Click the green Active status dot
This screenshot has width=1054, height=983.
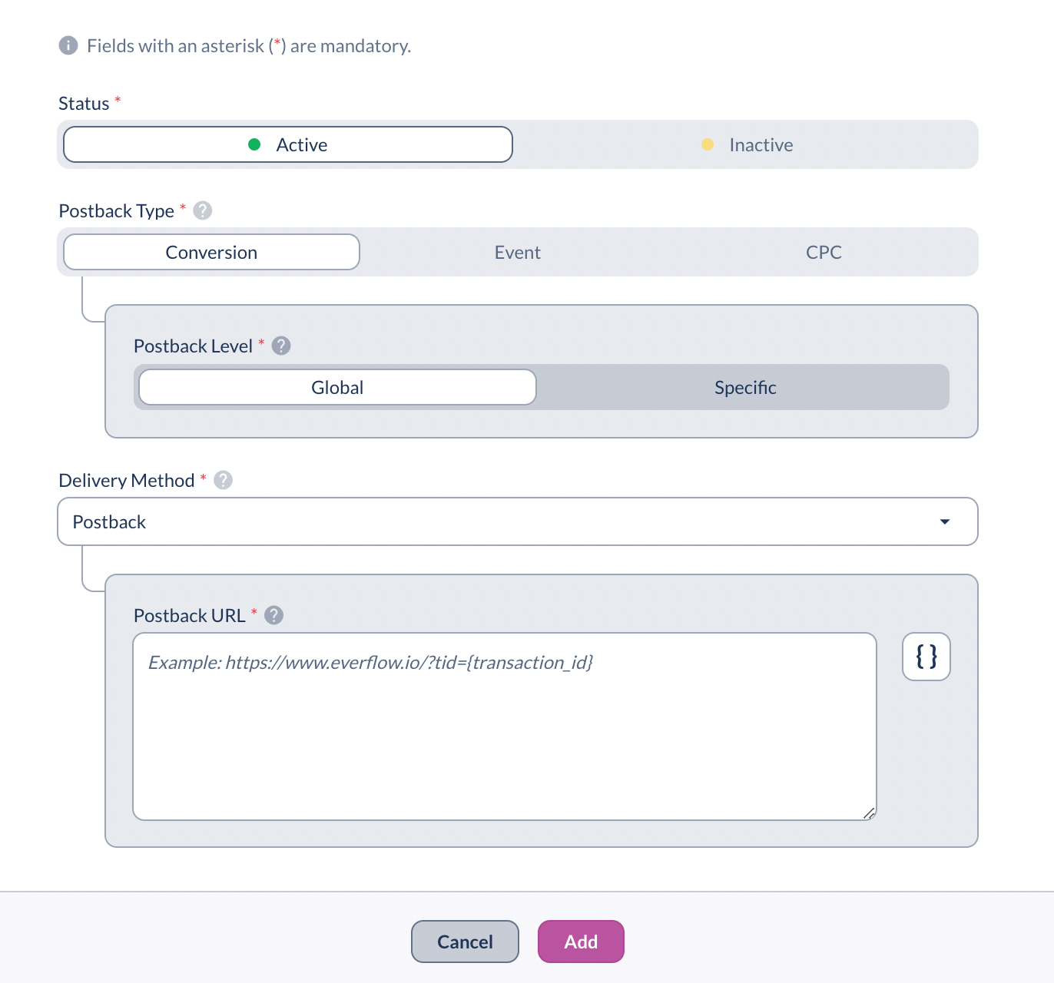pyautogui.click(x=254, y=144)
